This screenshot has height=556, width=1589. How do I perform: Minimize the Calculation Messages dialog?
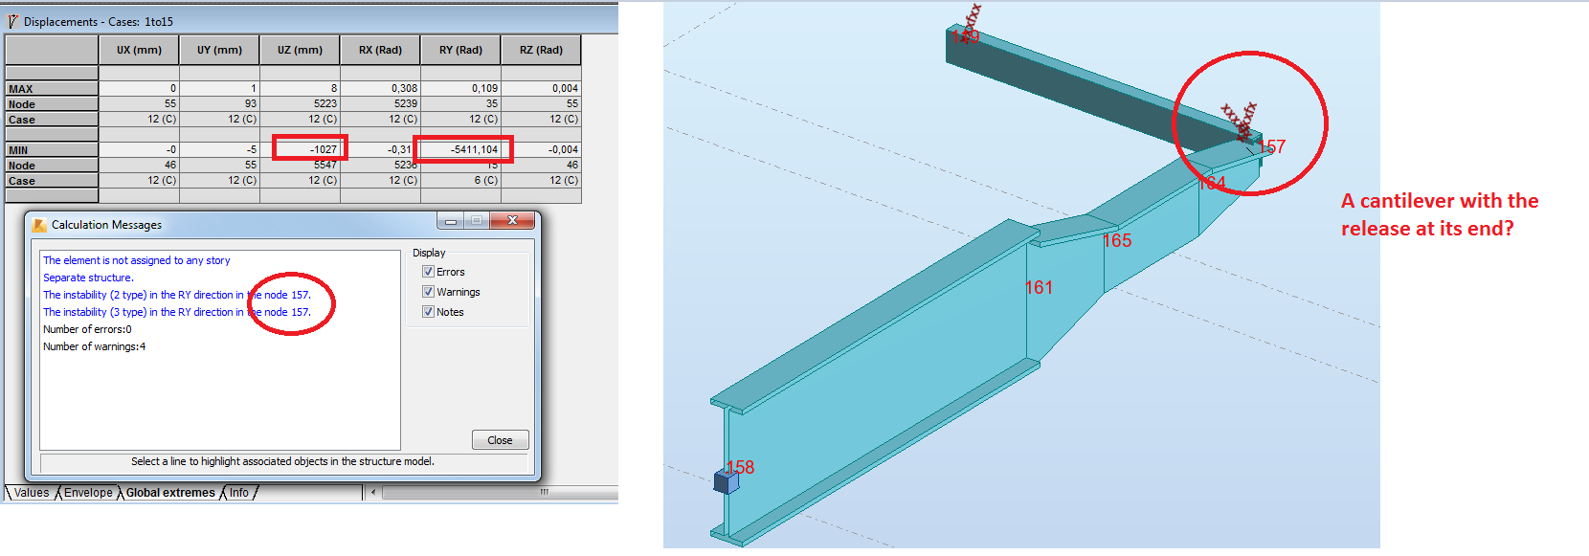(451, 221)
